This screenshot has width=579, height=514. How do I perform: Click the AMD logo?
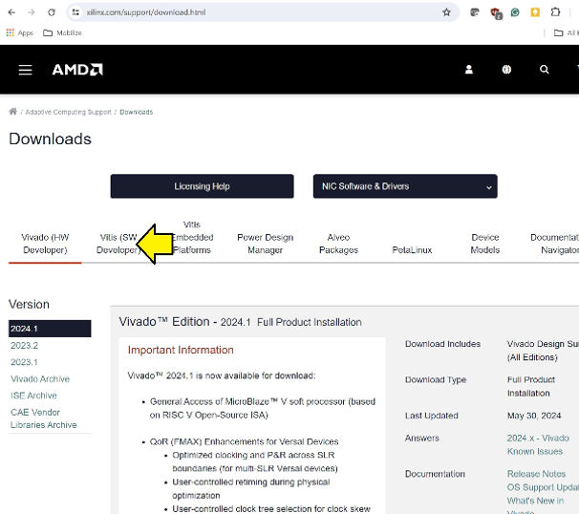pos(77,70)
